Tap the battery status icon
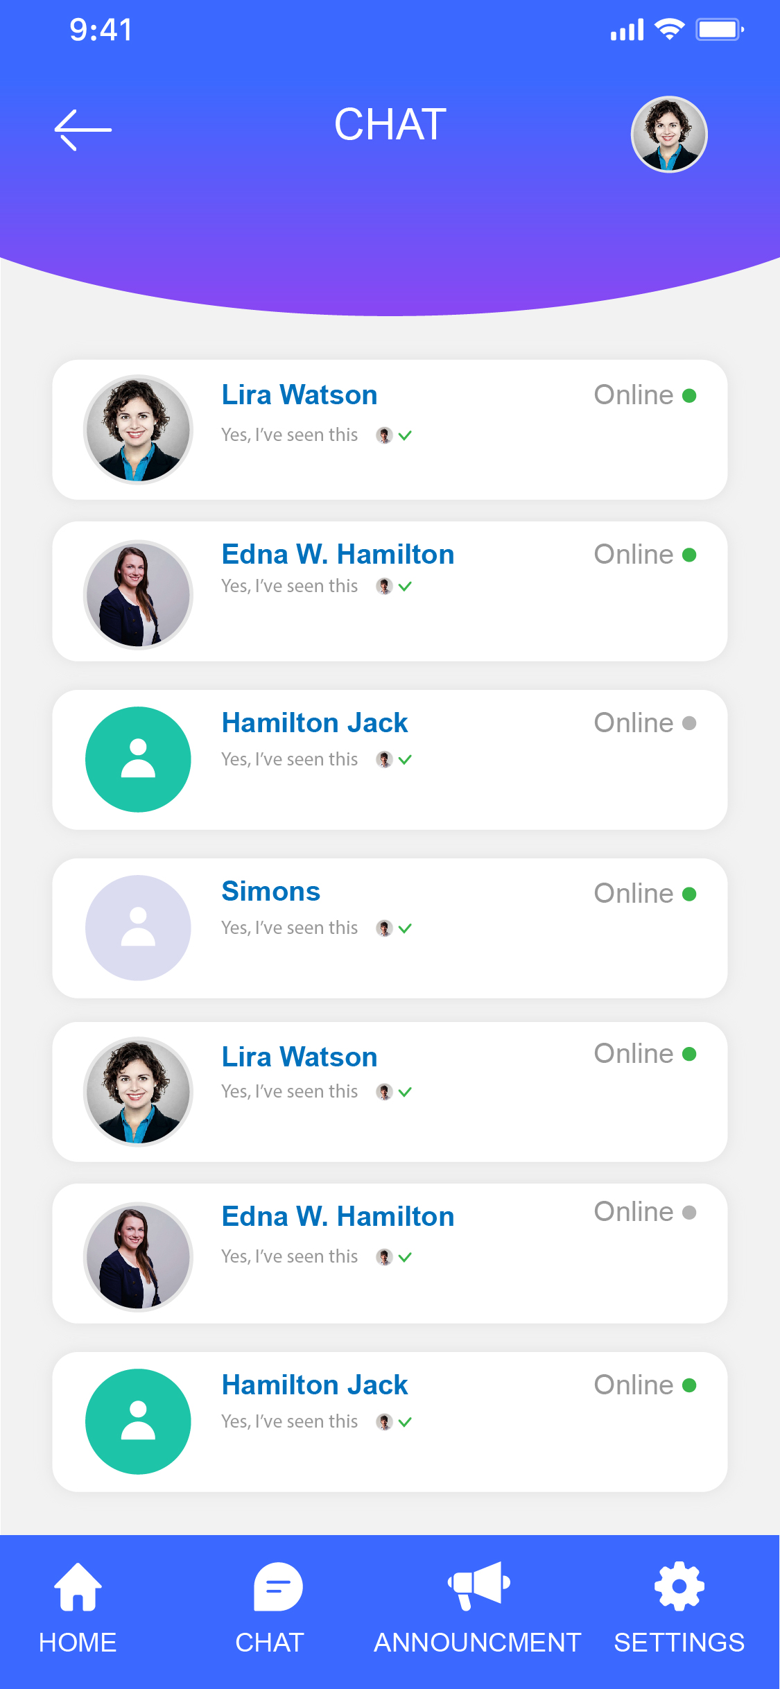This screenshot has width=780, height=1689. click(x=720, y=30)
